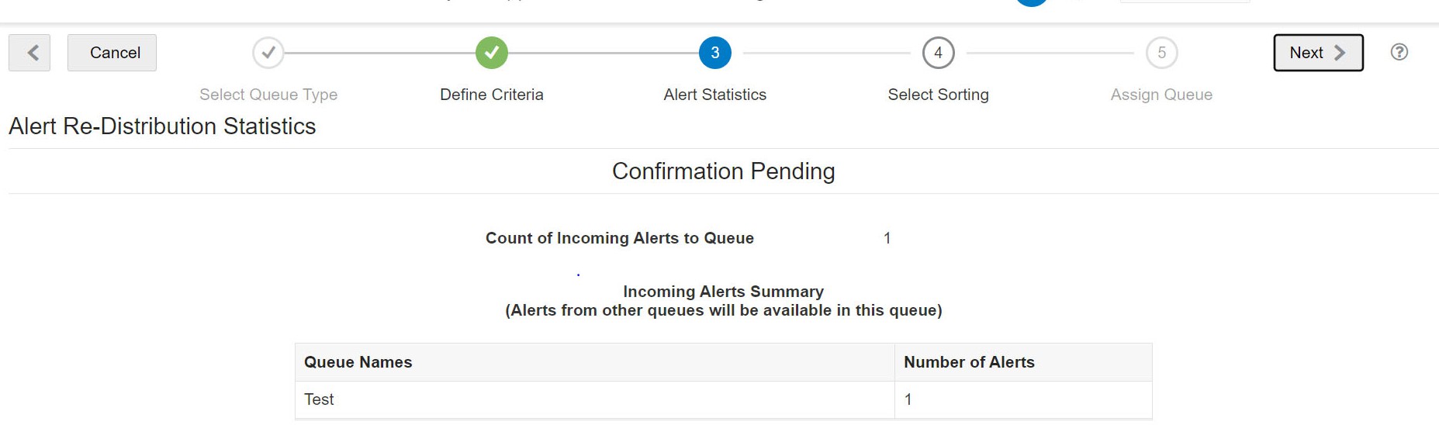
Task: Proceed with the Next button
Action: 1319,53
